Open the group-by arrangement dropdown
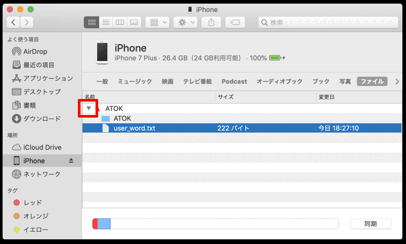The height and width of the screenshot is (244, 406). click(x=157, y=22)
